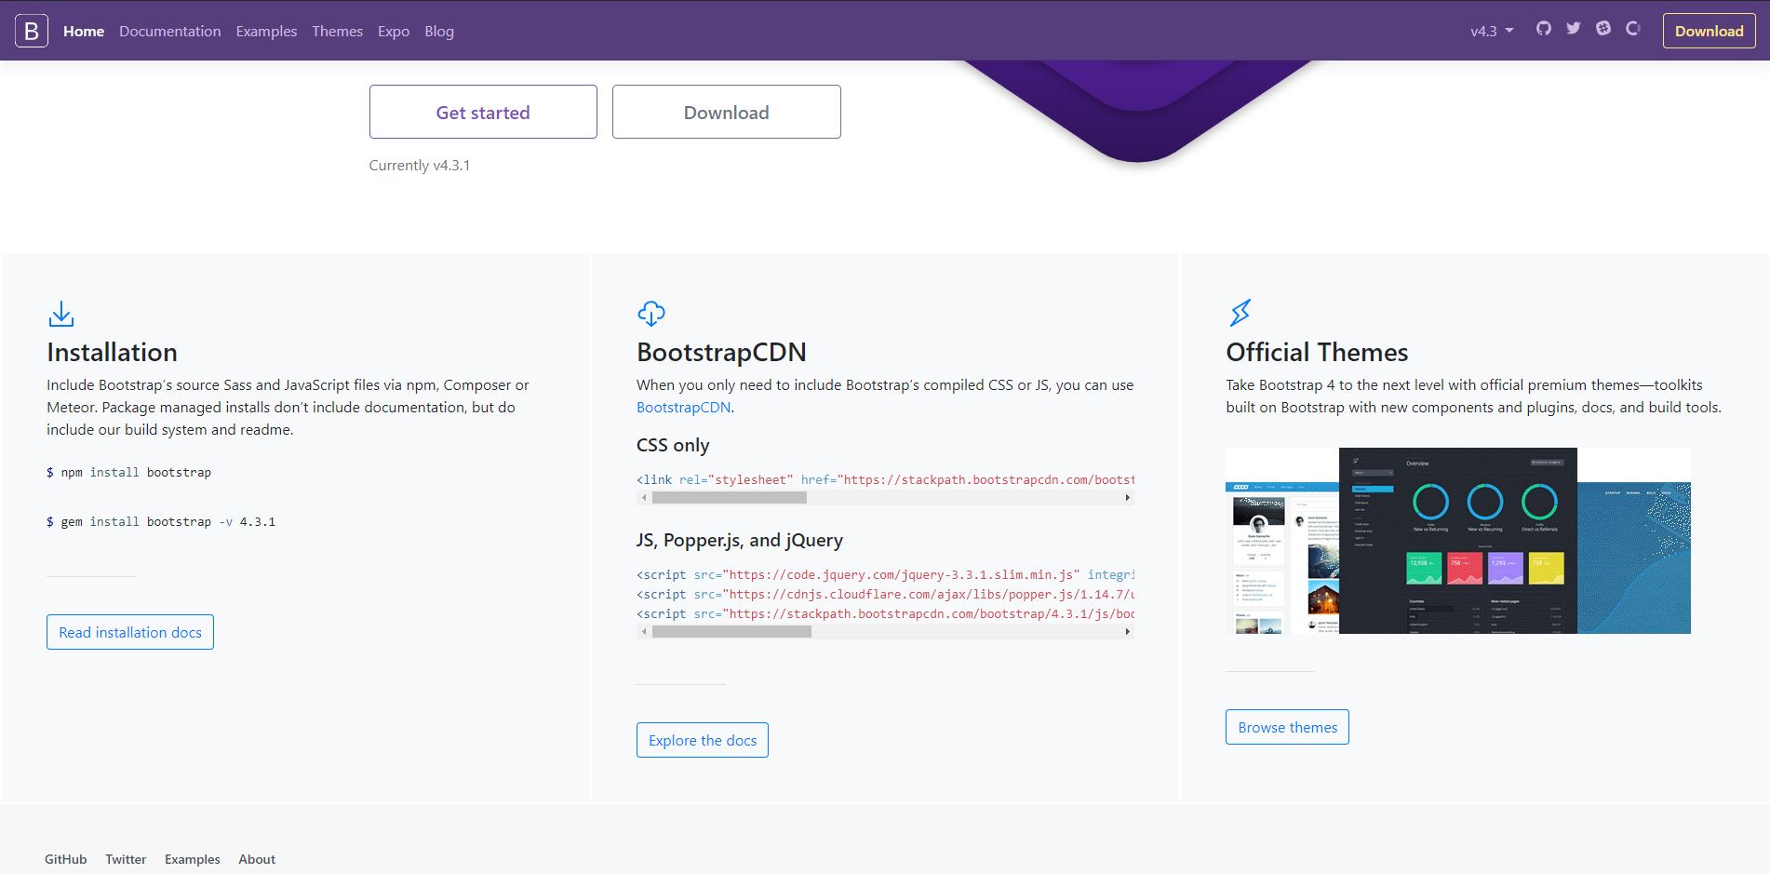Open the Twitter bird icon link
The height and width of the screenshot is (874, 1770).
pos(1573,29)
